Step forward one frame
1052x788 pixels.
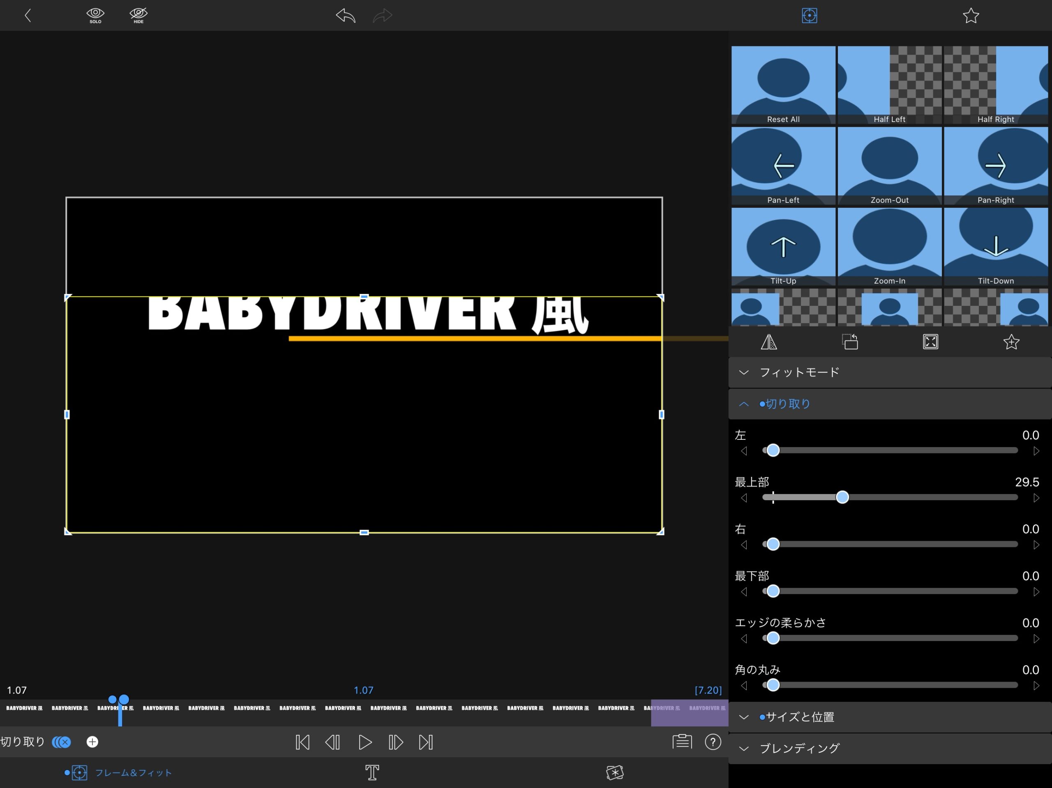point(396,742)
